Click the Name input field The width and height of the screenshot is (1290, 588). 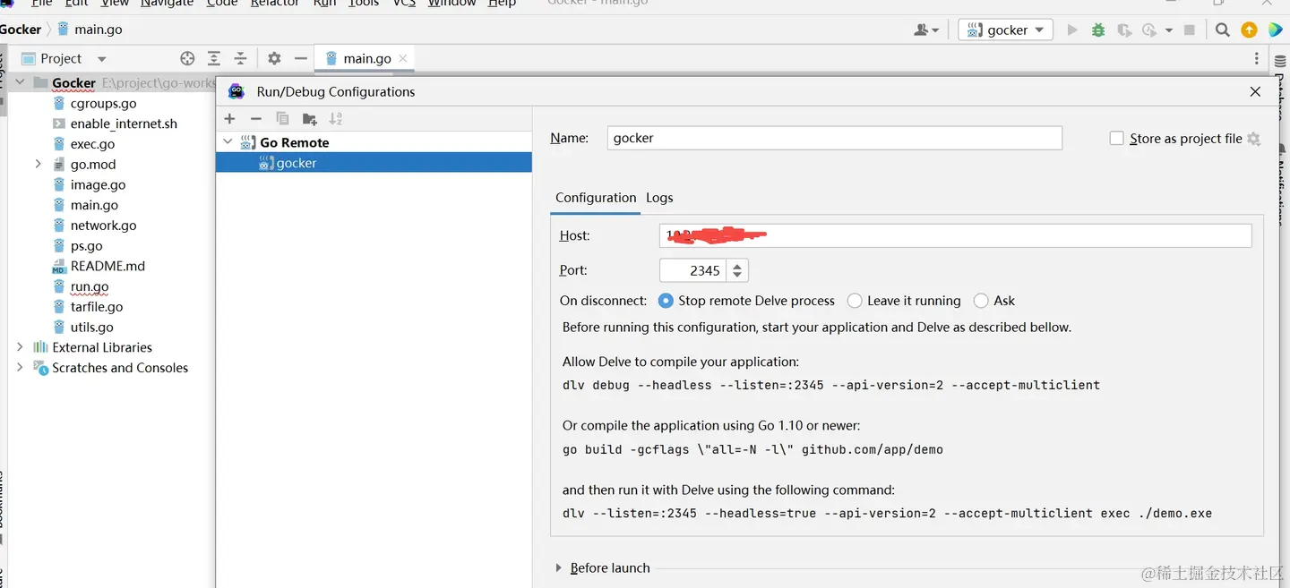834,138
